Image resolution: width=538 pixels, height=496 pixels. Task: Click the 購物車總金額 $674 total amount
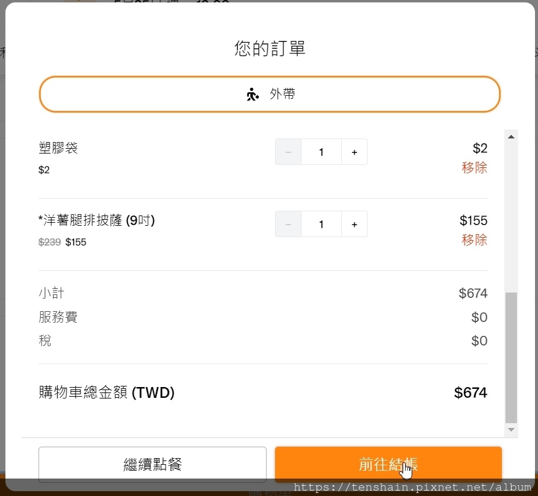tap(470, 393)
